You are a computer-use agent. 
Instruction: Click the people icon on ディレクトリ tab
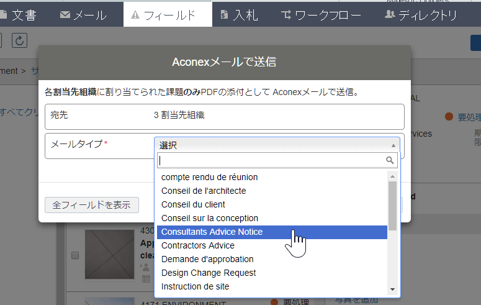(x=390, y=14)
